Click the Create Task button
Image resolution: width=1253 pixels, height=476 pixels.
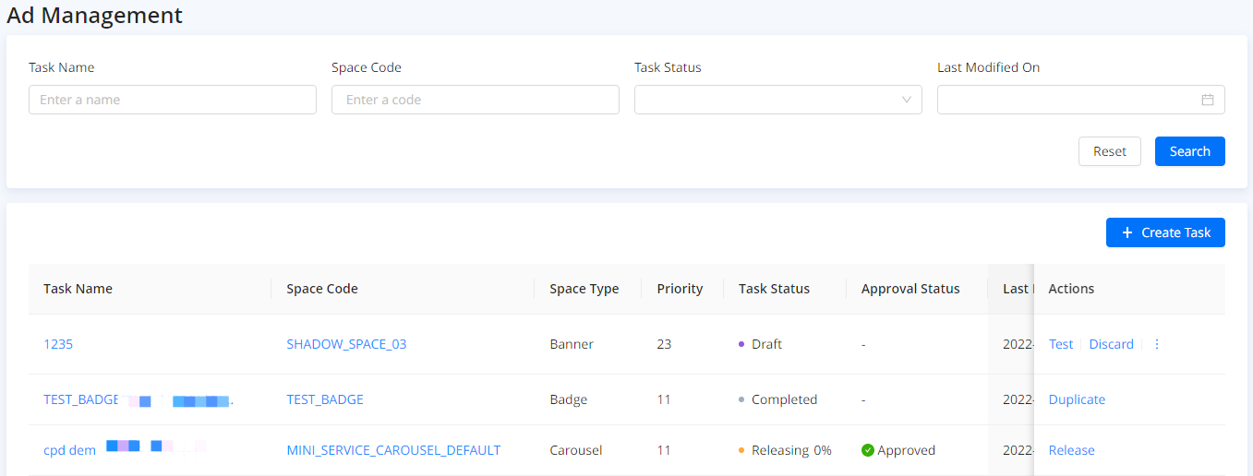point(1165,232)
